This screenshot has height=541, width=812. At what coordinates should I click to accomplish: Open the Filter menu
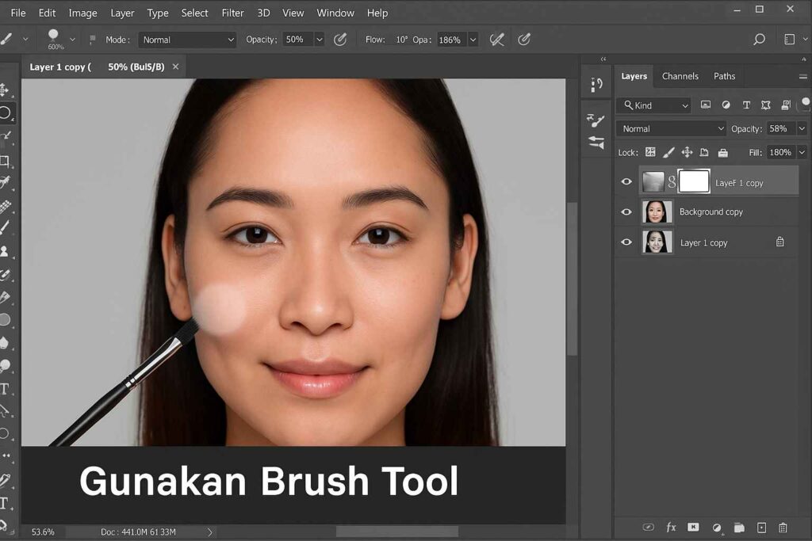(x=232, y=13)
